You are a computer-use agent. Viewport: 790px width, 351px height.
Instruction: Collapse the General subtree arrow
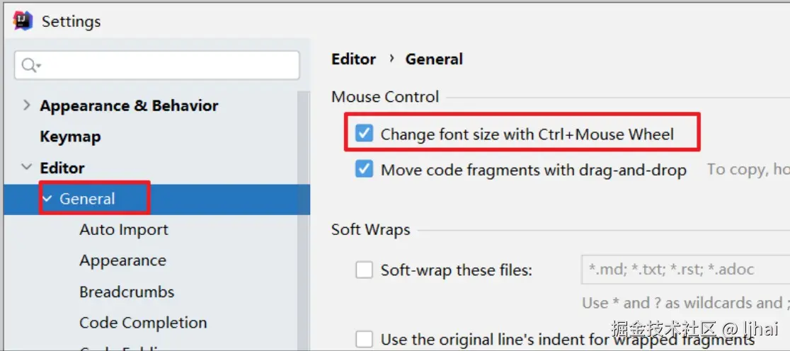click(x=47, y=199)
